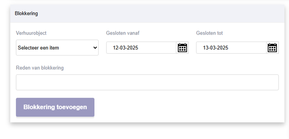Click the calendar icon beside 12-03-2025
The width and height of the screenshot is (289, 139).
(x=182, y=48)
